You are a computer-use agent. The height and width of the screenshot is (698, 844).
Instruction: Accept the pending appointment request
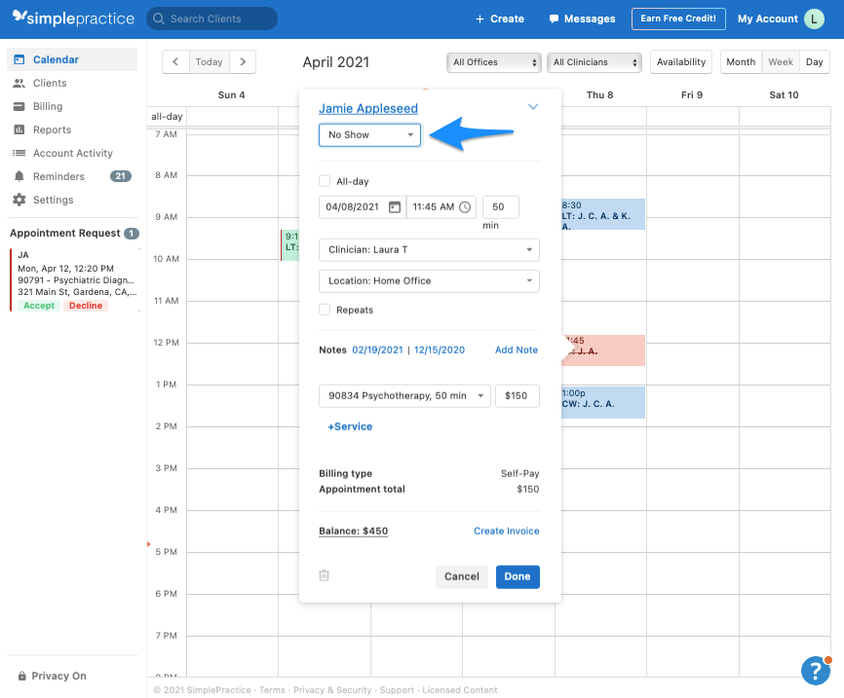point(38,305)
